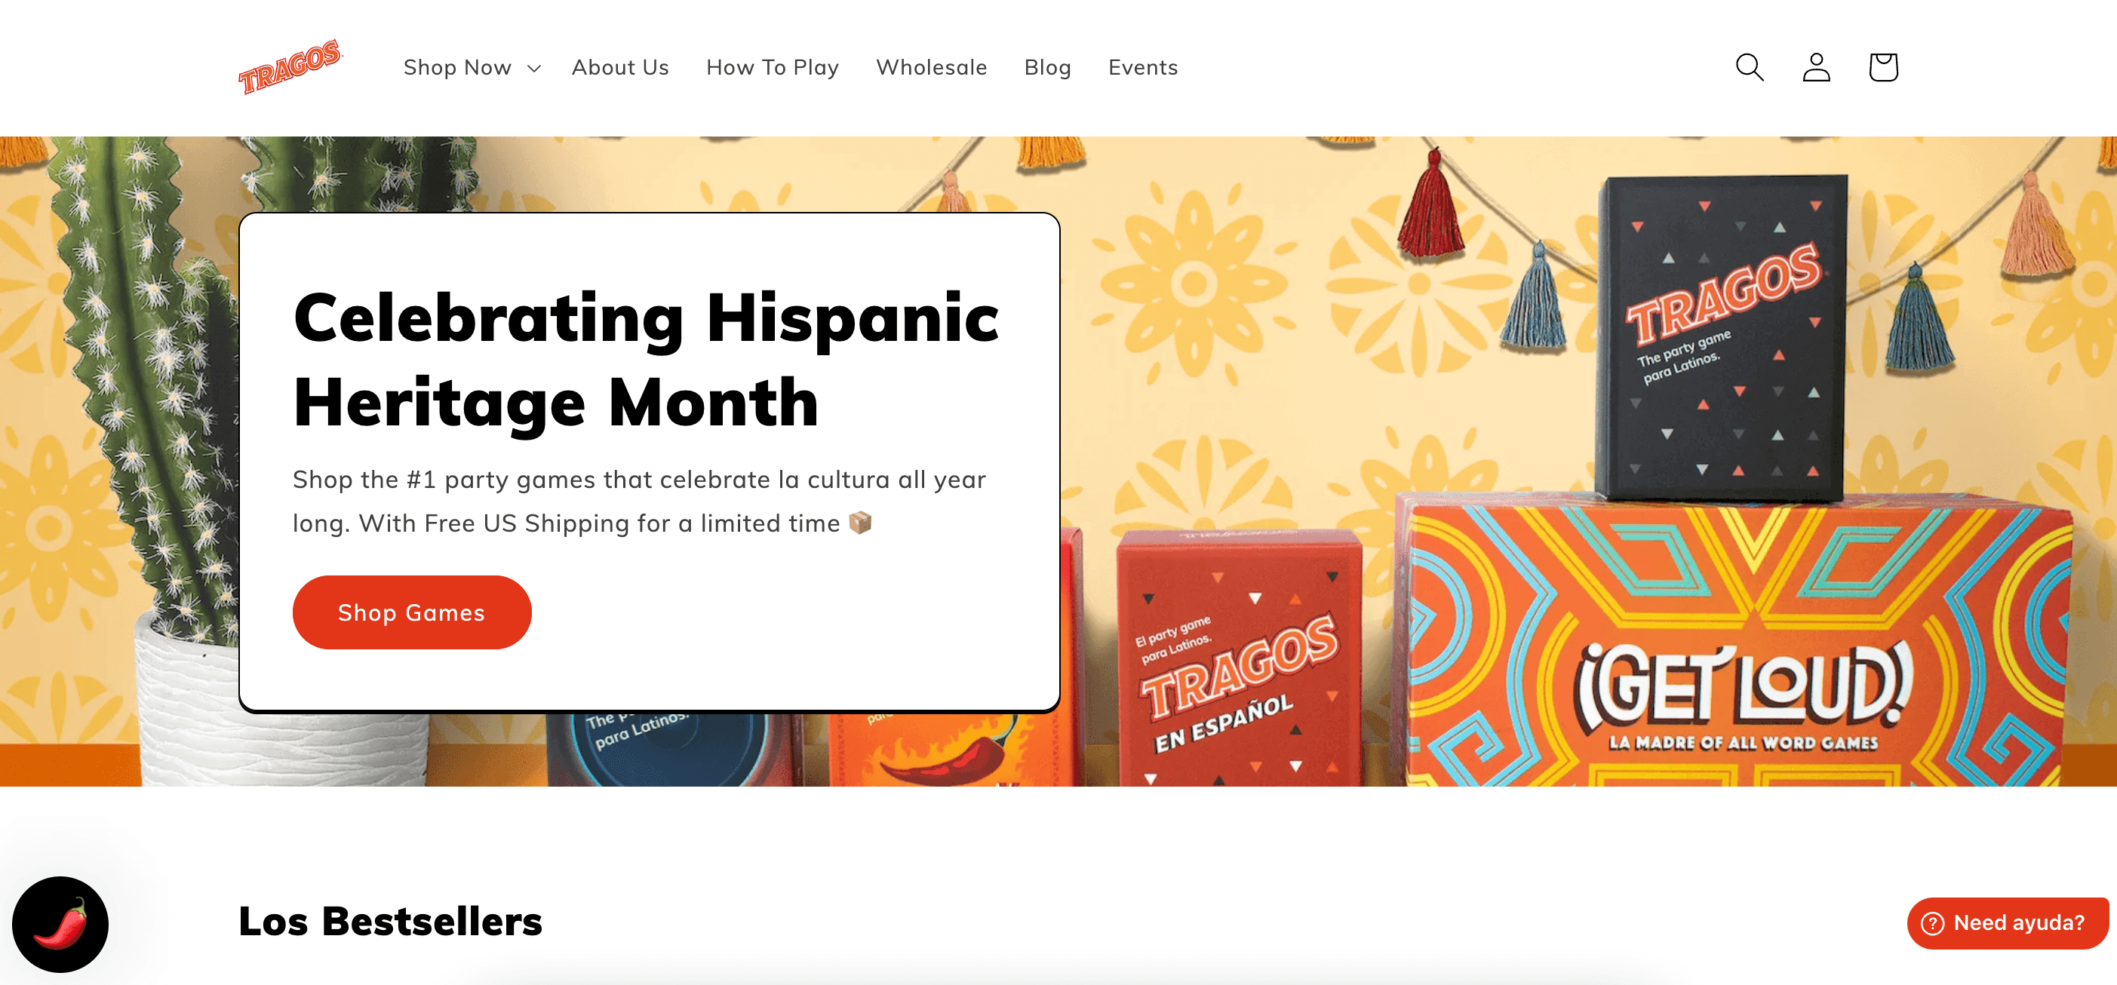Click Celebrating Hispanic Heritage Month heading
This screenshot has width=2117, height=985.
point(646,360)
